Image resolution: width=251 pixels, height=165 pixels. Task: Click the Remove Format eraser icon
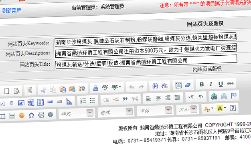188,85
